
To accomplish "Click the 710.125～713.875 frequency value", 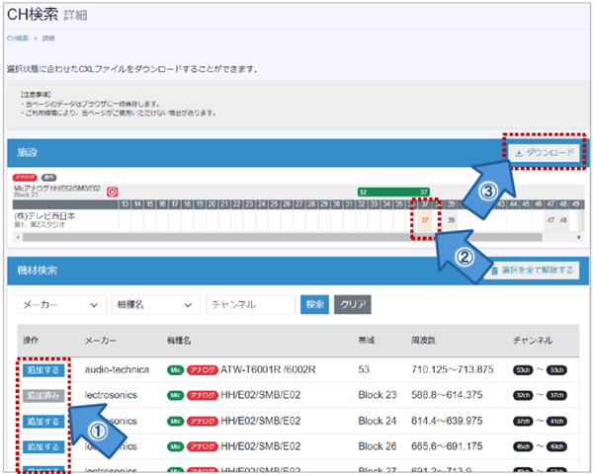I will click(x=453, y=369).
